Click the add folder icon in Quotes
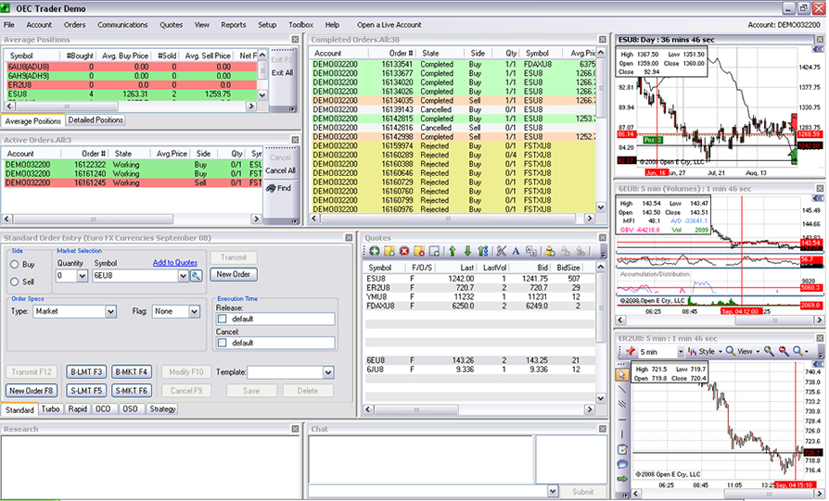Image resolution: width=829 pixels, height=501 pixels. pyautogui.click(x=389, y=251)
